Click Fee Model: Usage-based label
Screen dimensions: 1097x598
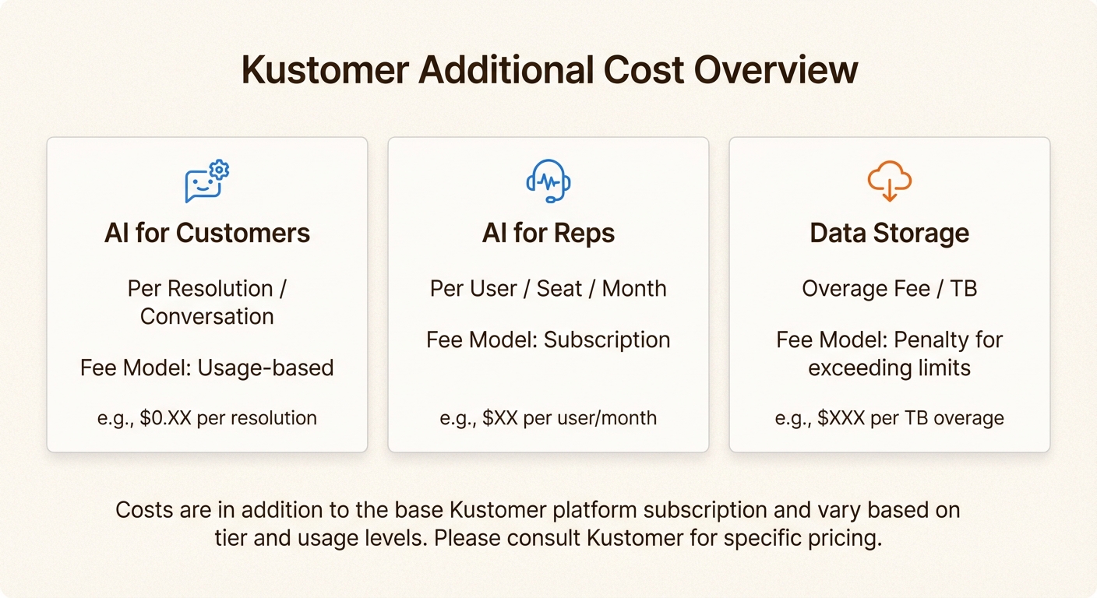[207, 368]
